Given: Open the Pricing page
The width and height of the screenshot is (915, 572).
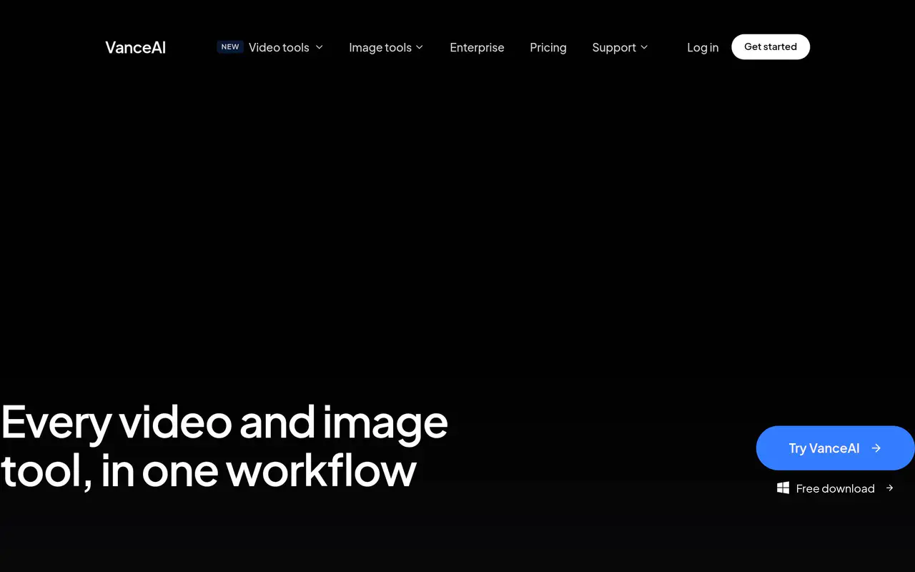Looking at the screenshot, I should click(548, 48).
